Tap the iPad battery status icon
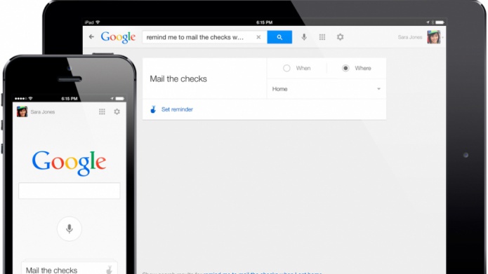Screen dimensions: 488x274 pyautogui.click(x=440, y=22)
